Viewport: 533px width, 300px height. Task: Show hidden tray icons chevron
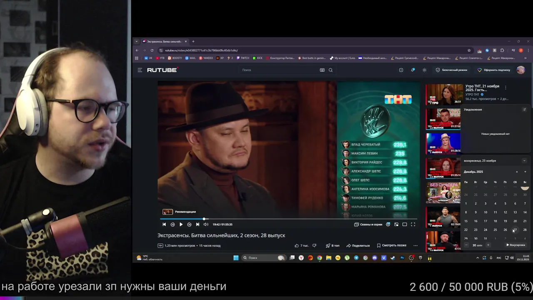(x=478, y=258)
